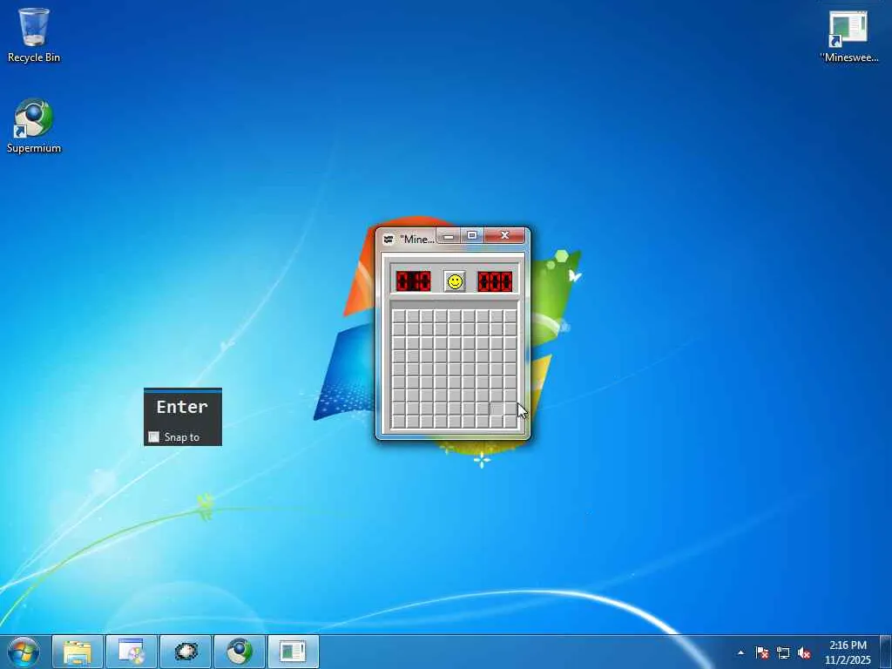Click the Show desktop strip beside the clock

(x=886, y=652)
